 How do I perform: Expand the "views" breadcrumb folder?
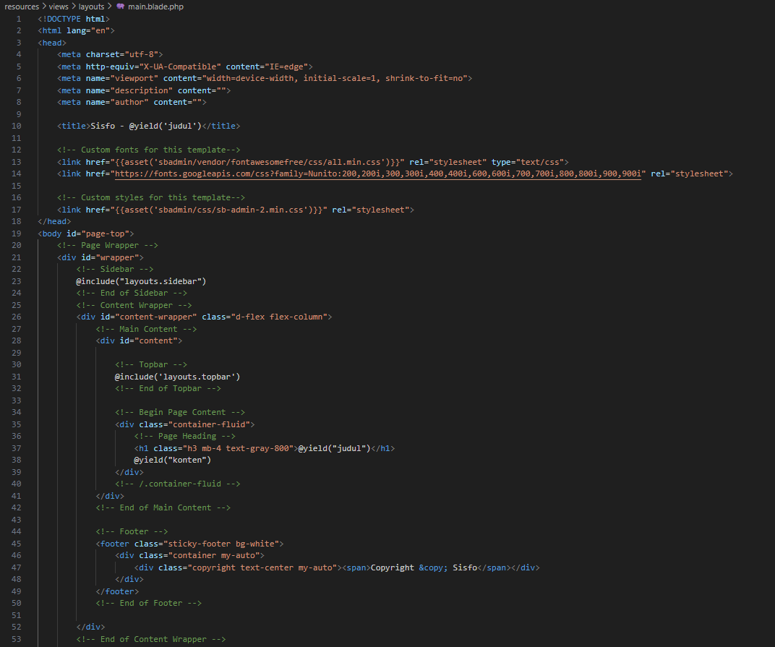[59, 7]
